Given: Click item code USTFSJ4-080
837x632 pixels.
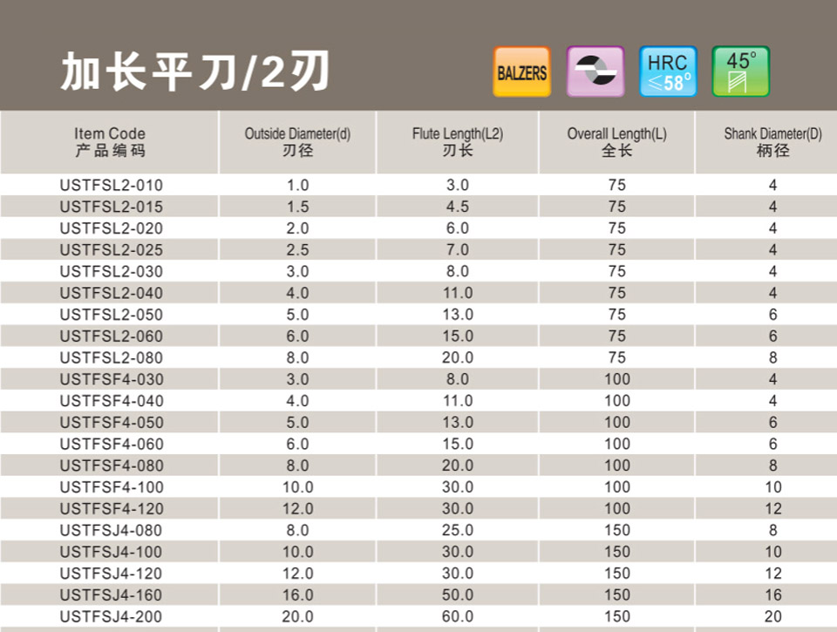Looking at the screenshot, I should [111, 530].
